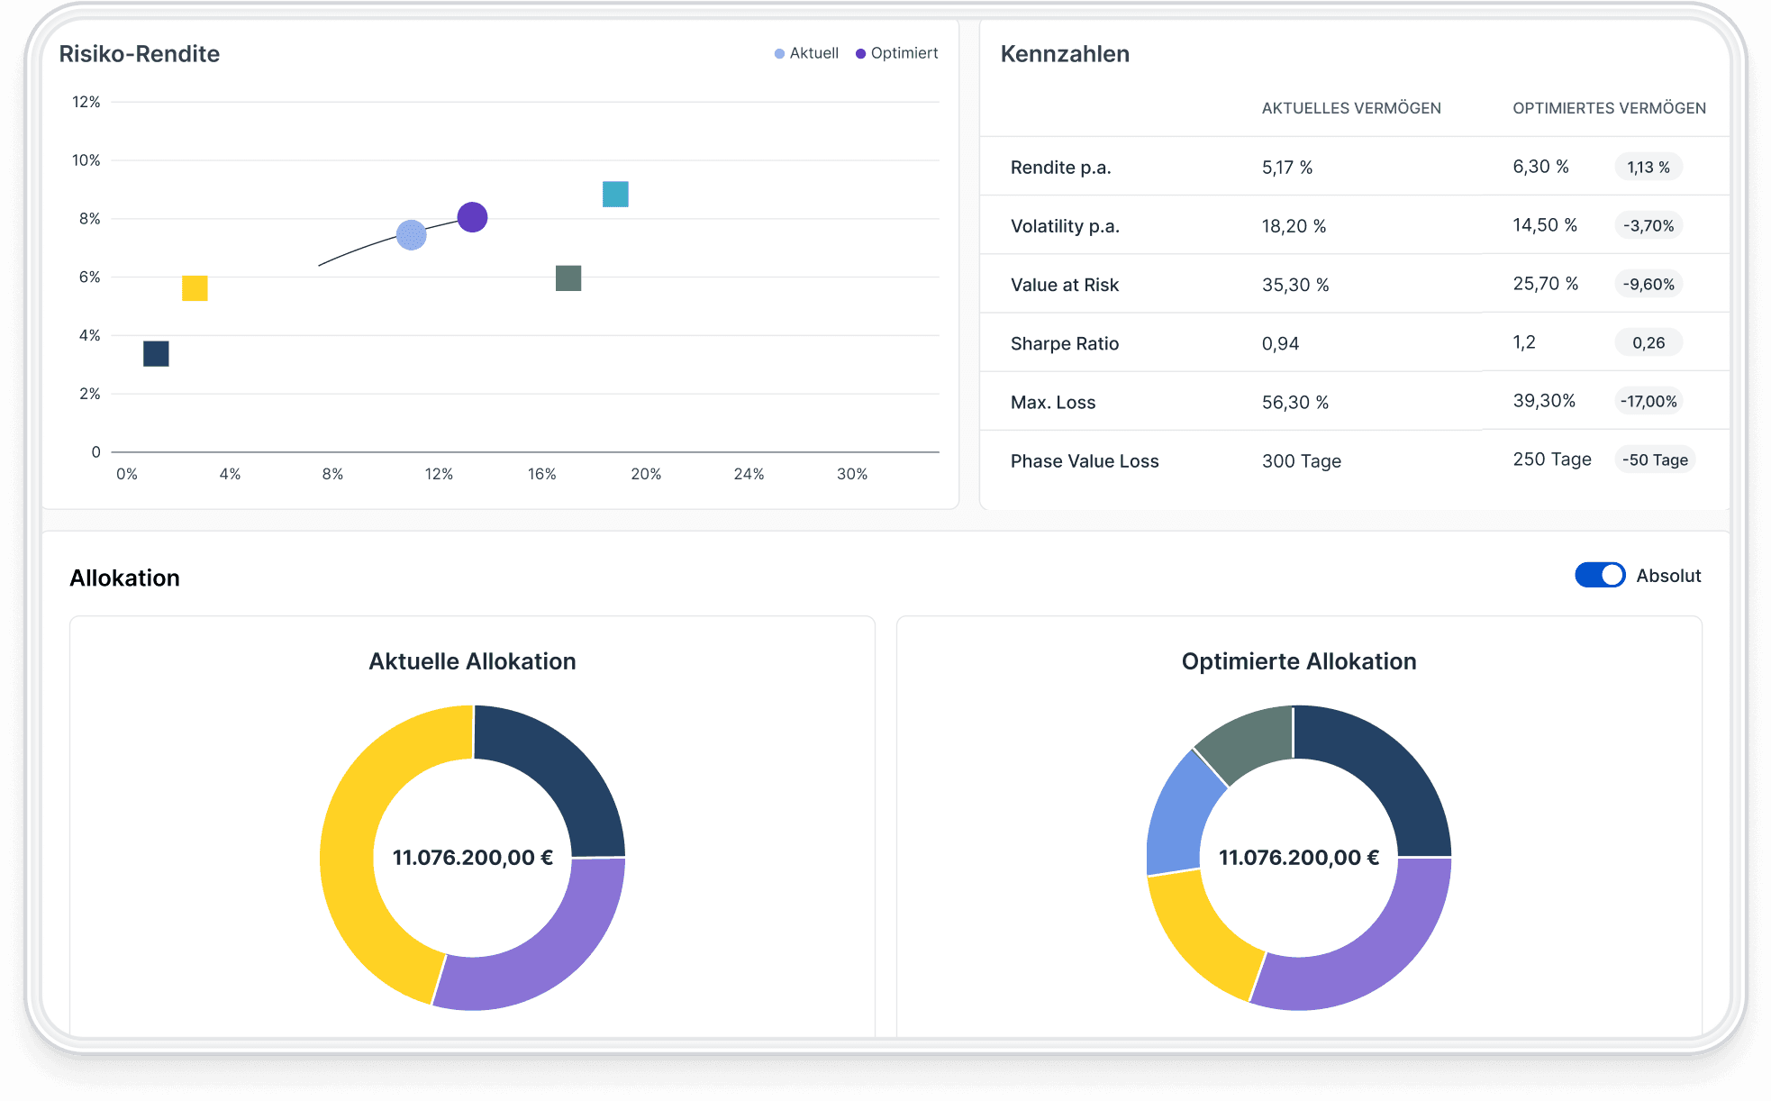Screen dimensions: 1771x1101
Task: Click the 1,13 % Rendite difference badge
Action: pyautogui.click(x=1648, y=167)
